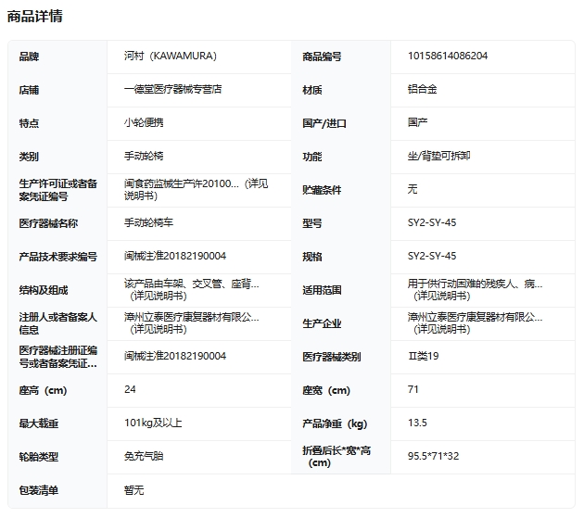Select the folded dimensions value 95.5*71*32
Image resolution: width=584 pixels, height=518 pixels.
(434, 457)
